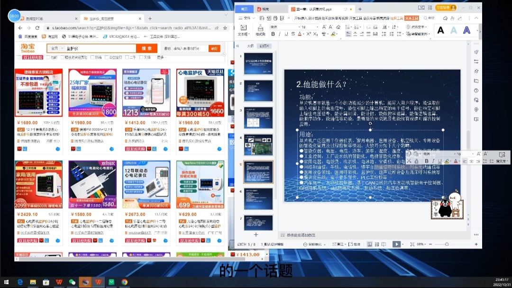Apply italic formatting in WPS ribbon
The image size is (512, 288).
(x=280, y=34)
